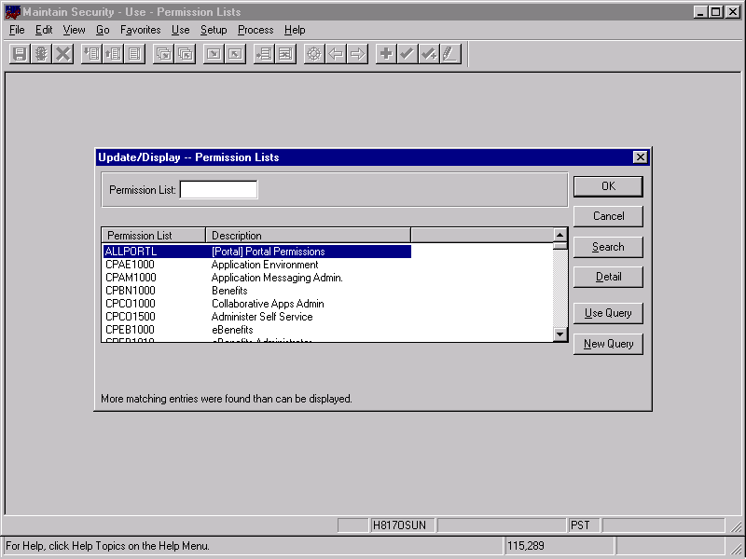Open the Process menu
This screenshot has width=746, height=559.
pyautogui.click(x=256, y=30)
